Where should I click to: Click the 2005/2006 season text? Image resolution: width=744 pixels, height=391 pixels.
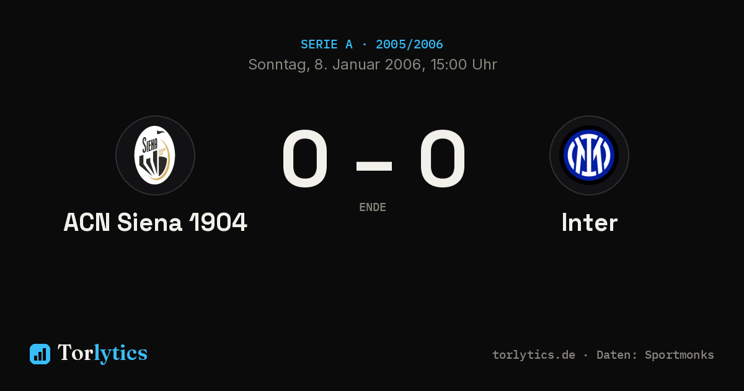coord(409,45)
